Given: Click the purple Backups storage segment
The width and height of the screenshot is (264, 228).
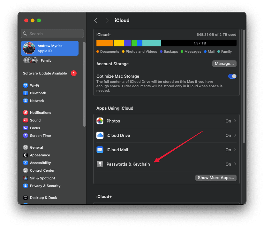Looking at the screenshot, I should point(128,43).
